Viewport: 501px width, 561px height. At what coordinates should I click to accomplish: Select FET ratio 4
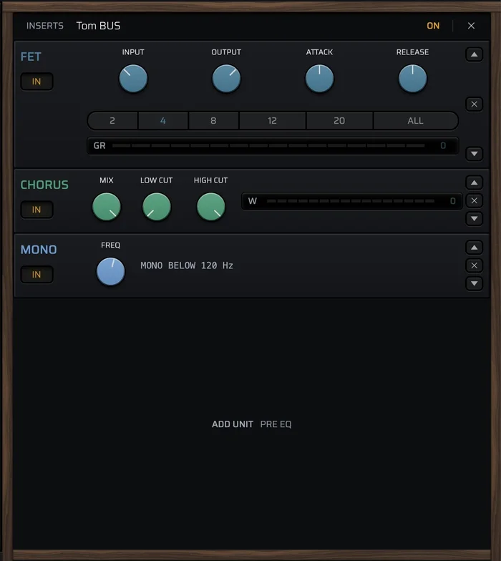coord(163,120)
